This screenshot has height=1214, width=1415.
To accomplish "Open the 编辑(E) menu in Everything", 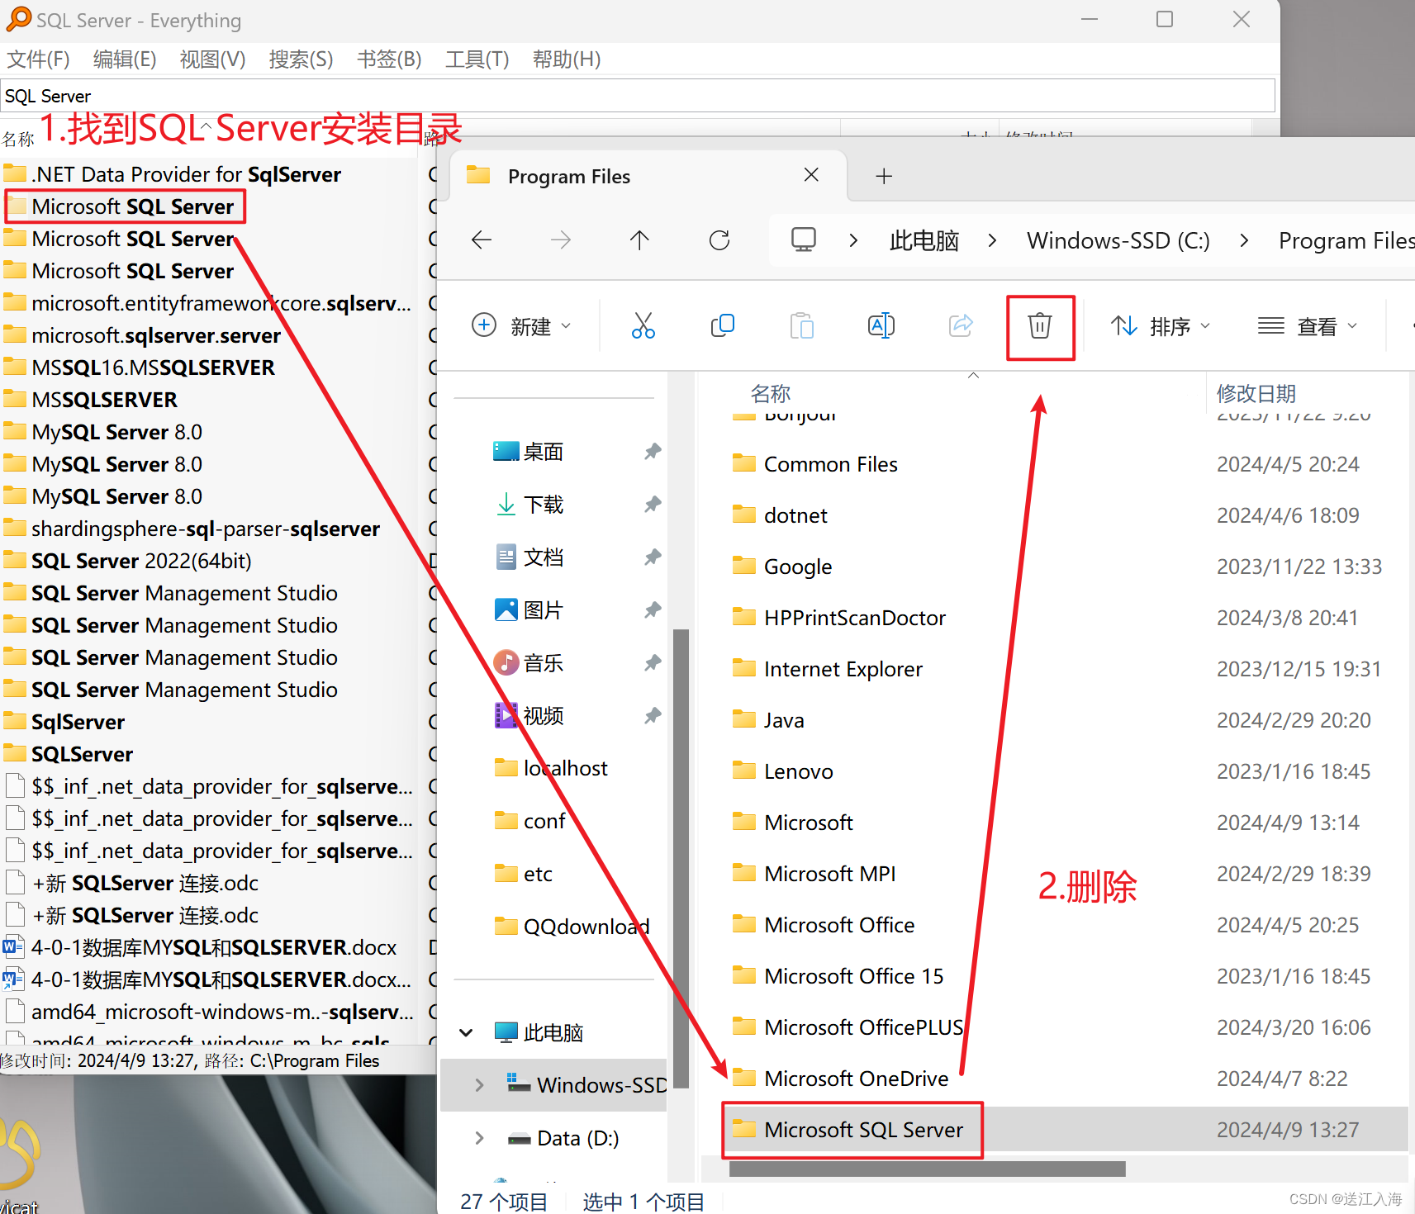I will coord(125,59).
